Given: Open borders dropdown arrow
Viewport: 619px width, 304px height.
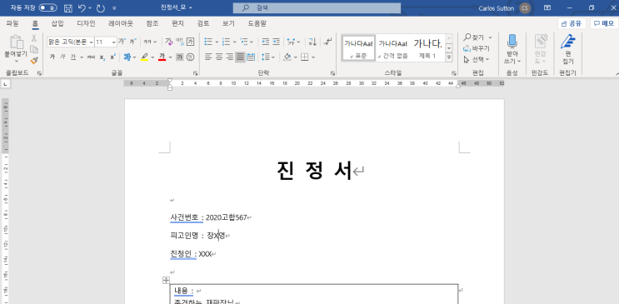Looking at the screenshot, I should 313,57.
